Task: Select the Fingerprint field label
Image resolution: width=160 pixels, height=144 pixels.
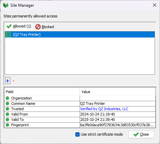Action: click(x=20, y=125)
